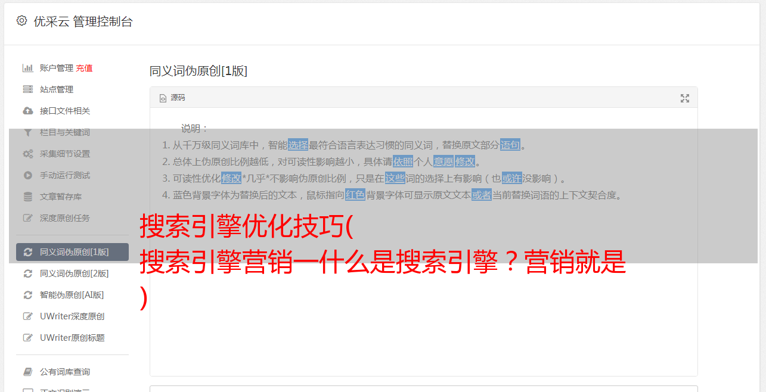Click the highlighted word 红色 in the editor
766x392 pixels.
click(x=355, y=195)
